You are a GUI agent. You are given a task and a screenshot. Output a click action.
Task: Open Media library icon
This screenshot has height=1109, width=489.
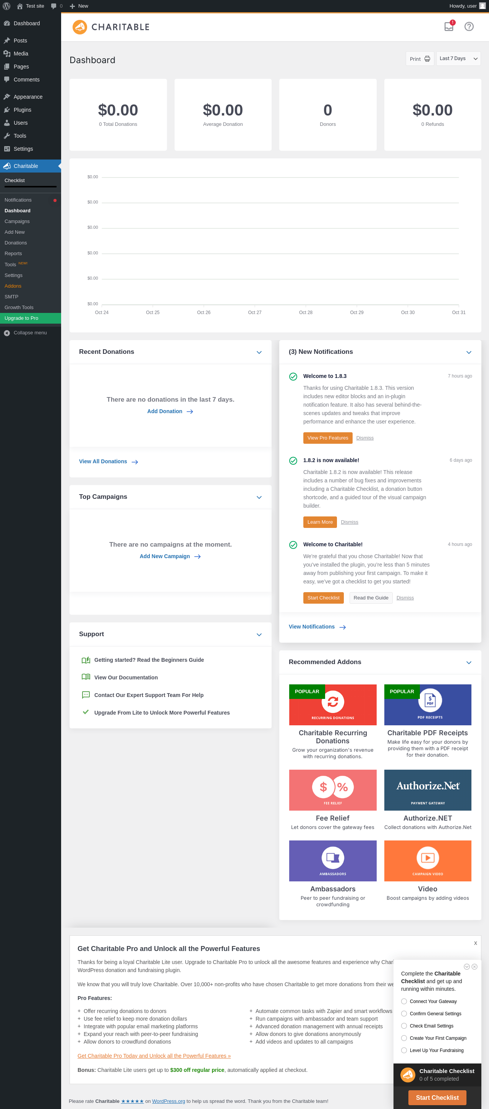[7, 54]
